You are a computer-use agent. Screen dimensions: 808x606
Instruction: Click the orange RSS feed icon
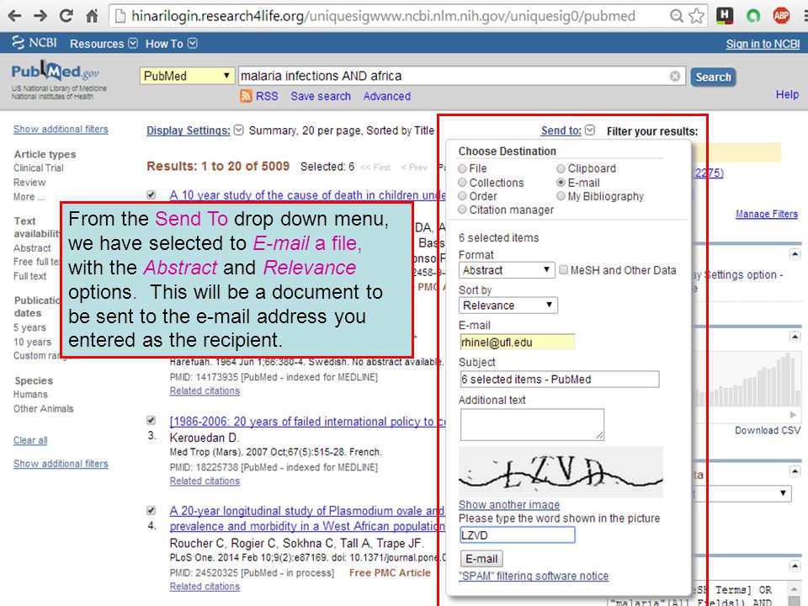tap(246, 96)
